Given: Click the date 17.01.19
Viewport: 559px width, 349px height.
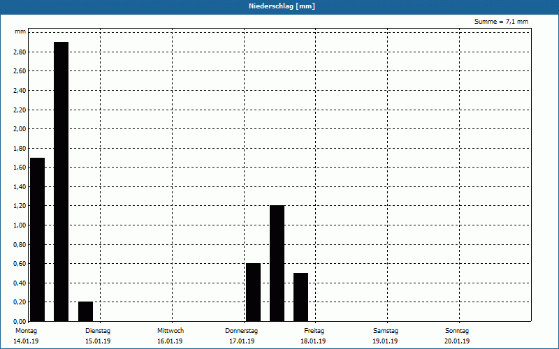Looking at the screenshot, I should (x=242, y=341).
